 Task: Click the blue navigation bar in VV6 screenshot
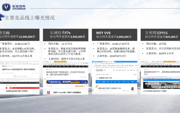tap(117, 82)
